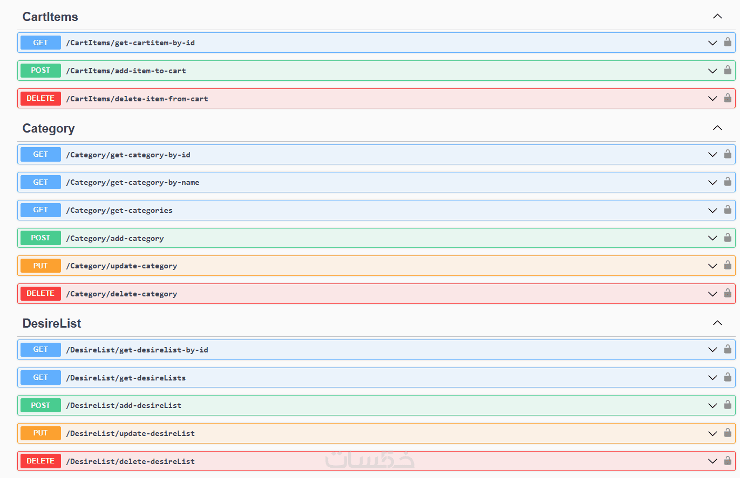Click the GET badge for get-categories

pos(40,210)
